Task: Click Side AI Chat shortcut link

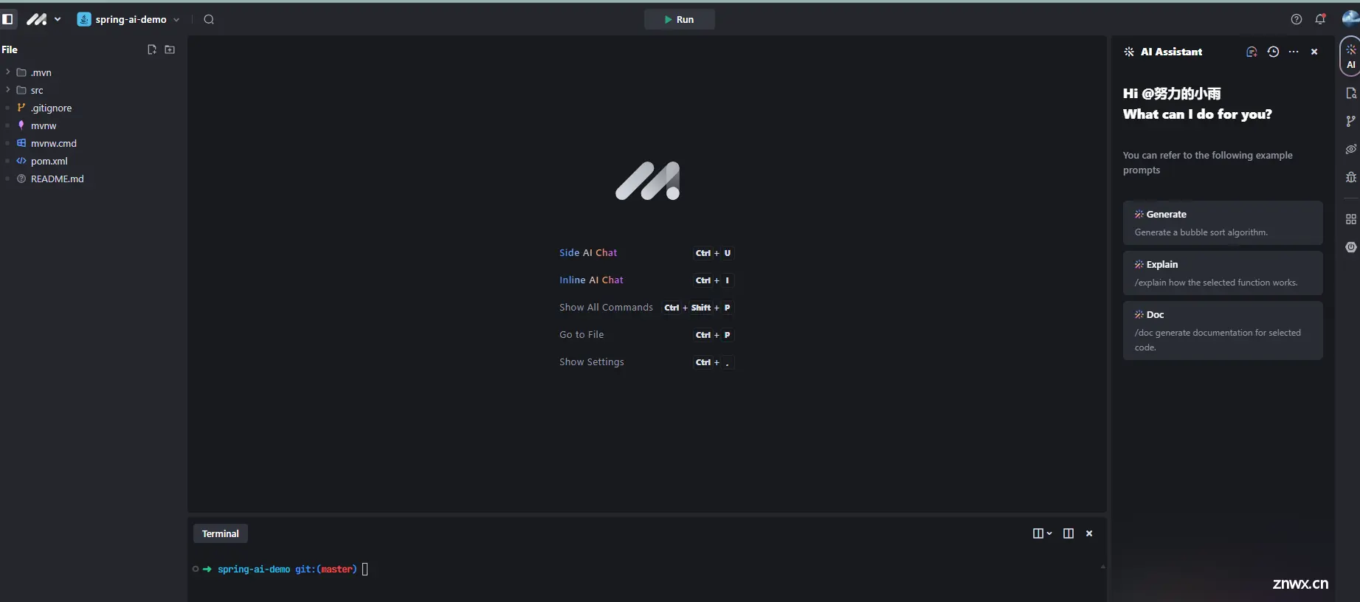Action: [x=588, y=252]
